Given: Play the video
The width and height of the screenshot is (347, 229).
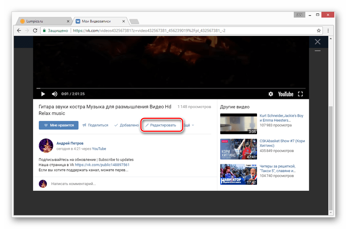Looking at the screenshot, I should pyautogui.click(x=43, y=94).
